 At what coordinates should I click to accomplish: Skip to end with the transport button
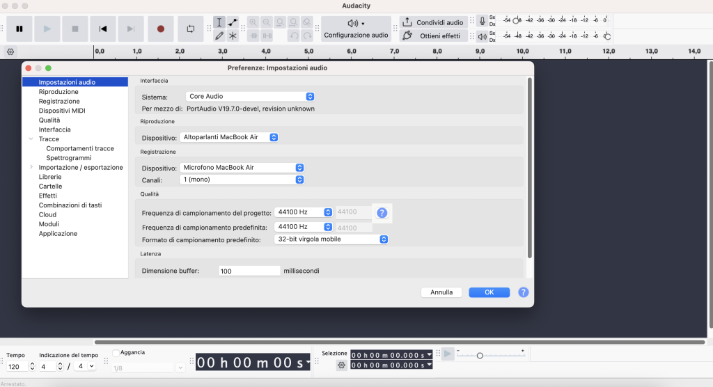(x=131, y=29)
